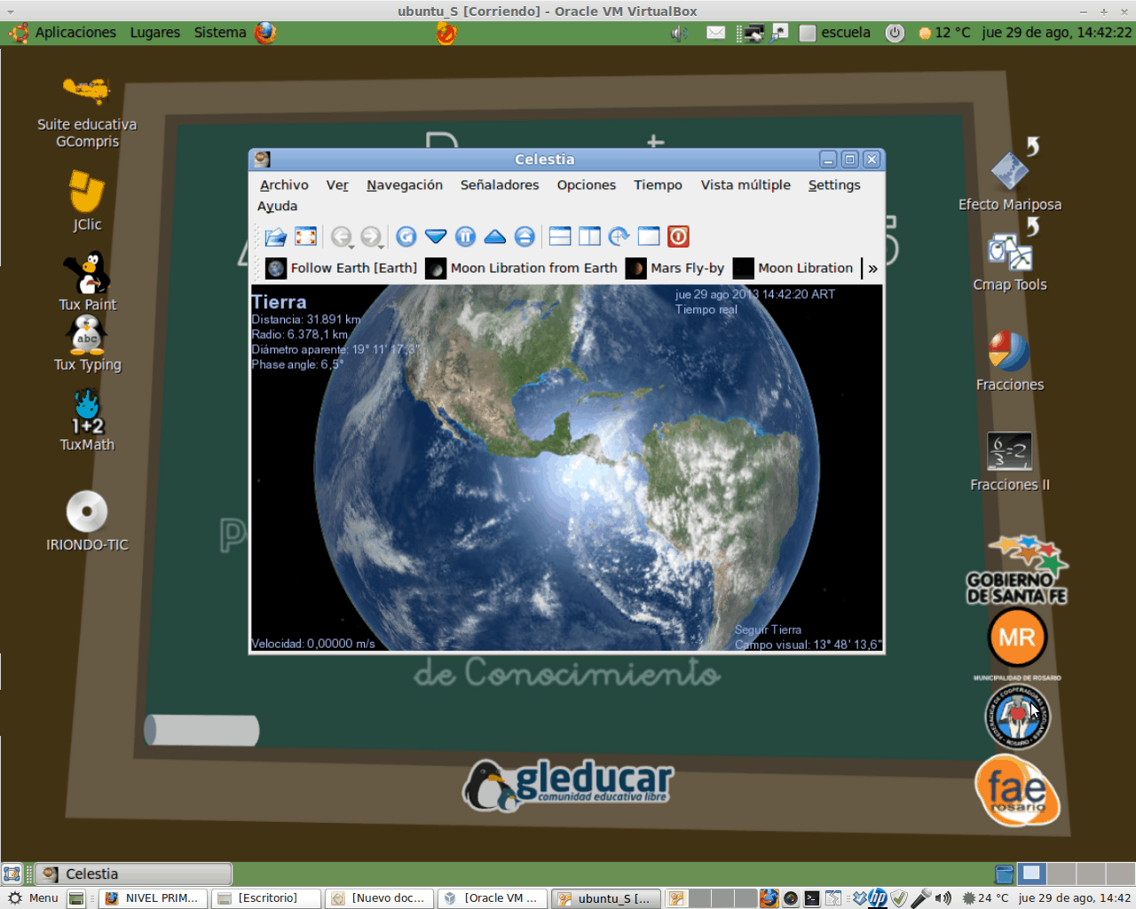
Task: Click the split view vertically icon
Action: [589, 237]
